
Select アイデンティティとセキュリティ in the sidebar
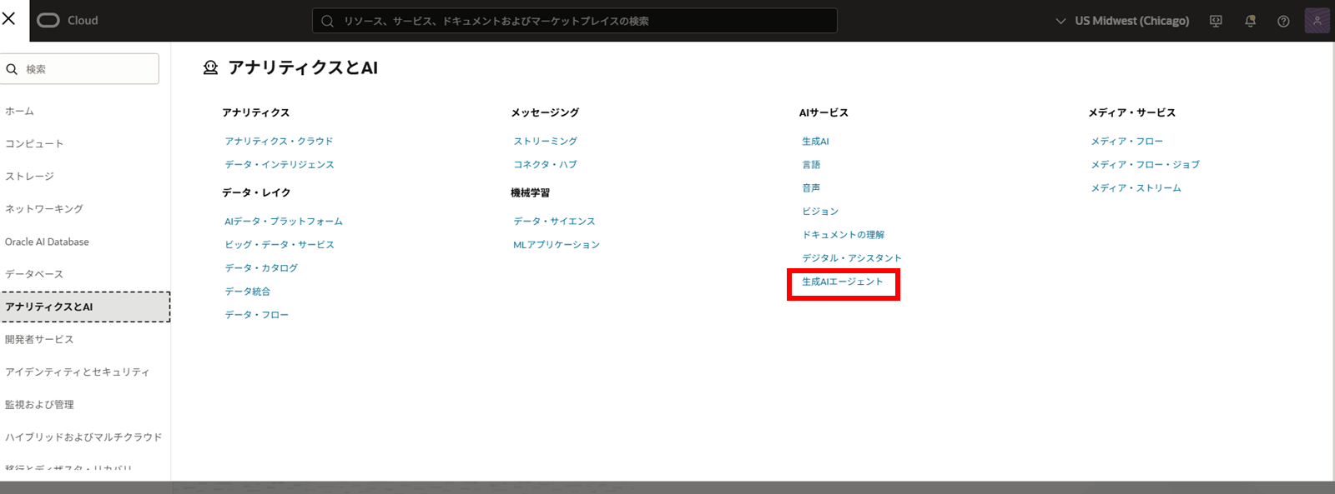[x=78, y=372]
